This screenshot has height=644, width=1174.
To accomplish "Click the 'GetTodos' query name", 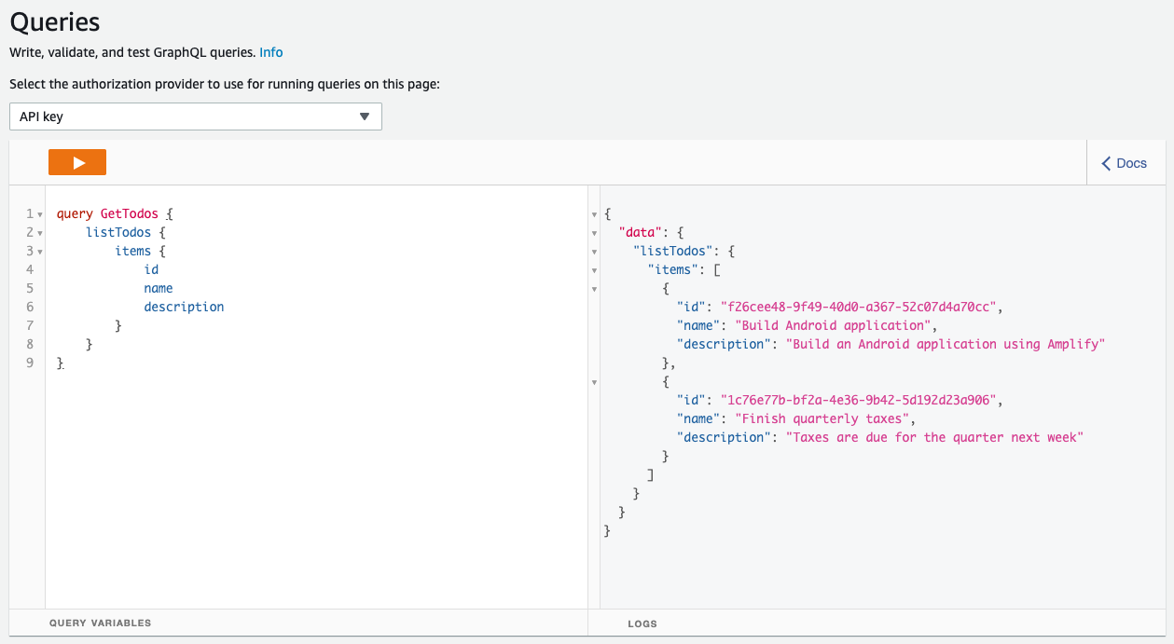I will tap(130, 213).
